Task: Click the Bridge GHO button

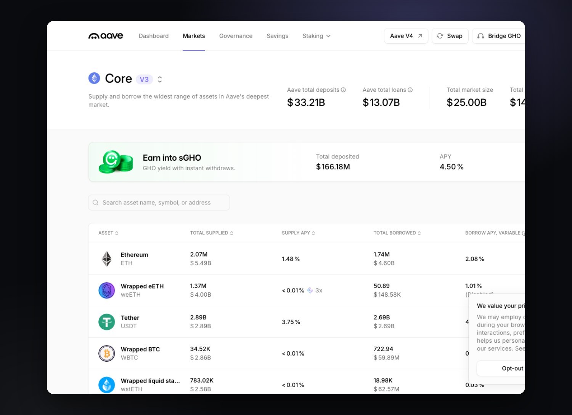Action: pos(499,36)
